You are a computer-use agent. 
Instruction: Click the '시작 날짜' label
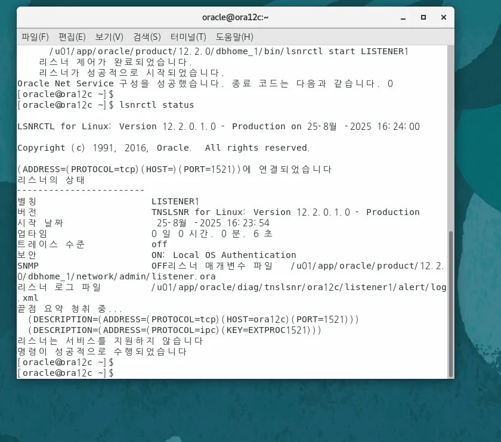[x=41, y=223]
